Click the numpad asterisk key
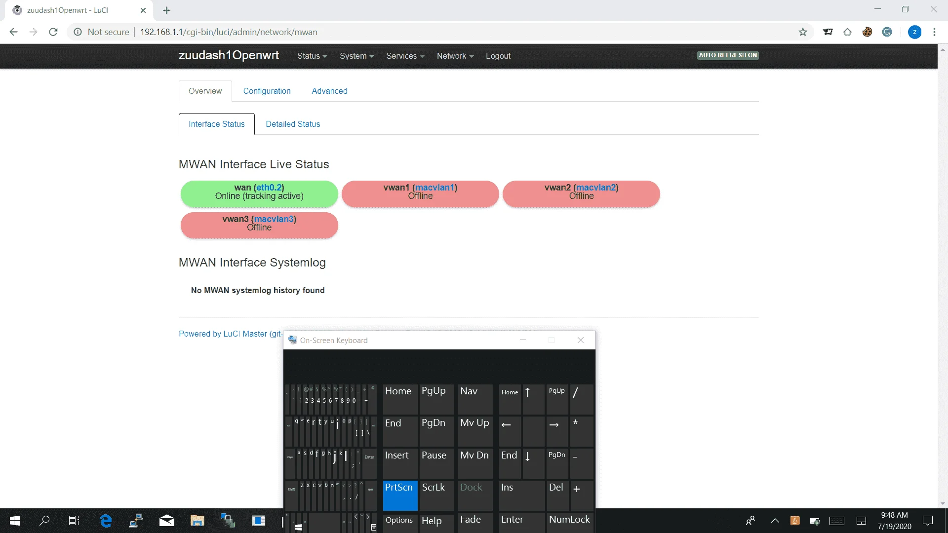The height and width of the screenshot is (533, 948). (582, 431)
